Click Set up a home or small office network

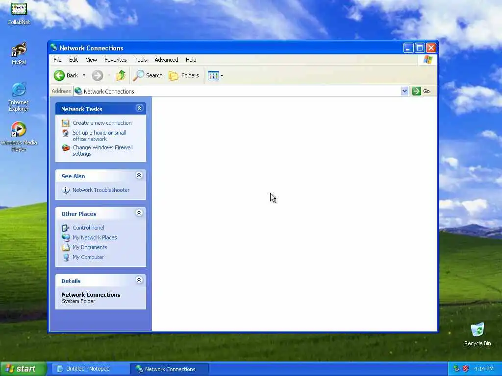(99, 136)
